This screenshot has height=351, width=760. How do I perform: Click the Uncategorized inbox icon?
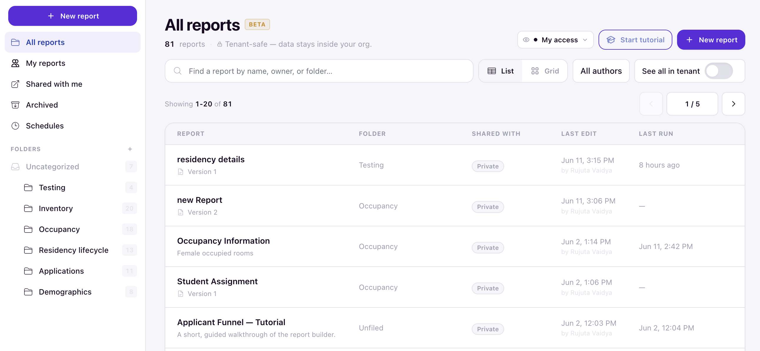(15, 167)
